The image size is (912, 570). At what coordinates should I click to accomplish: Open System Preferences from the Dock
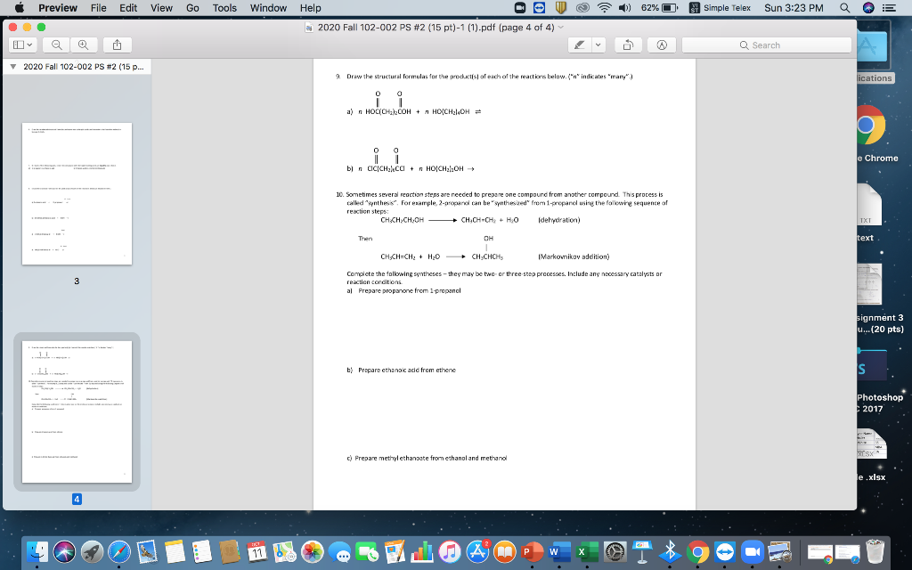(x=615, y=551)
